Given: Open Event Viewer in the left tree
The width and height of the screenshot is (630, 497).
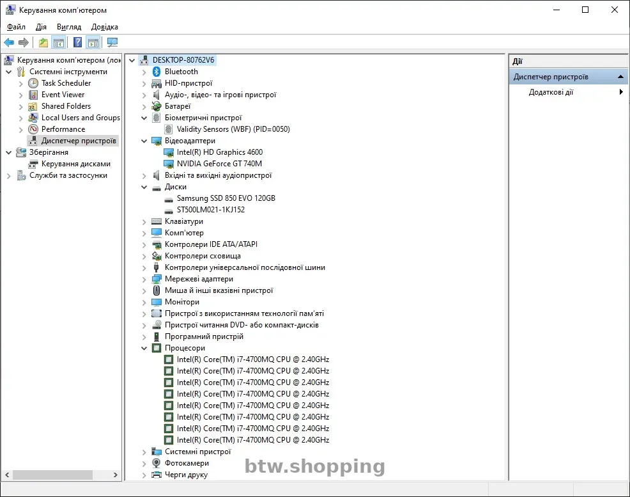Looking at the screenshot, I should coord(63,95).
